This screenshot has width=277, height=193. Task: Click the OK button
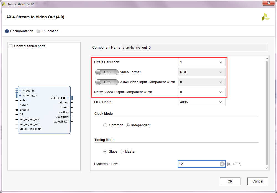[230, 181]
